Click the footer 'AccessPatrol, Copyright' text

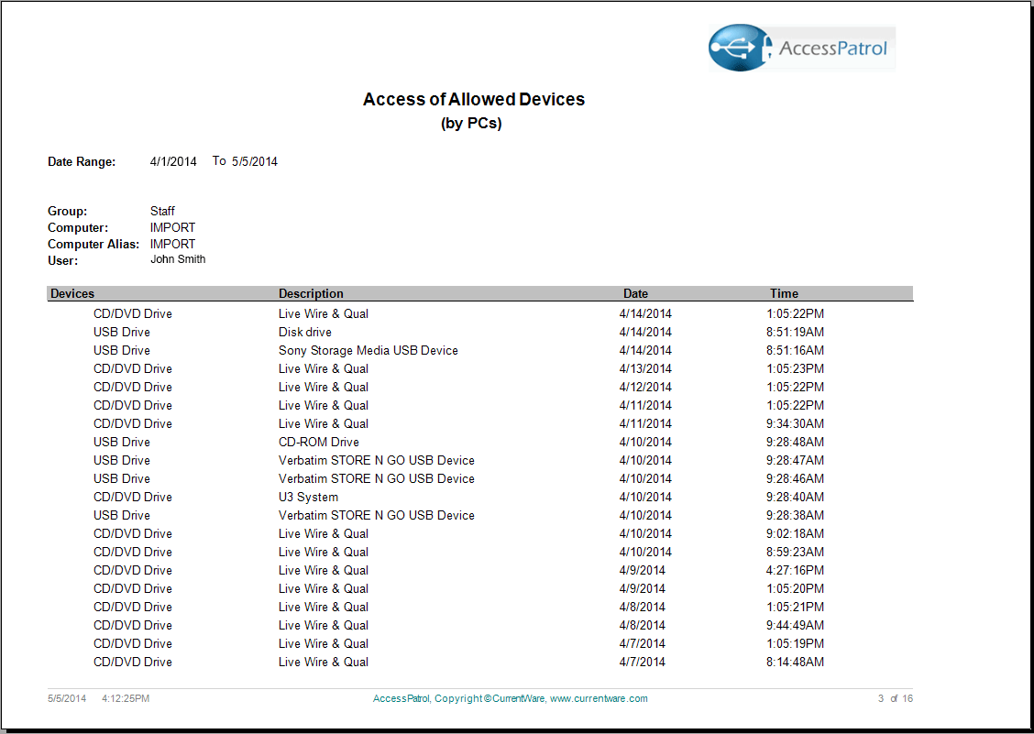click(428, 698)
